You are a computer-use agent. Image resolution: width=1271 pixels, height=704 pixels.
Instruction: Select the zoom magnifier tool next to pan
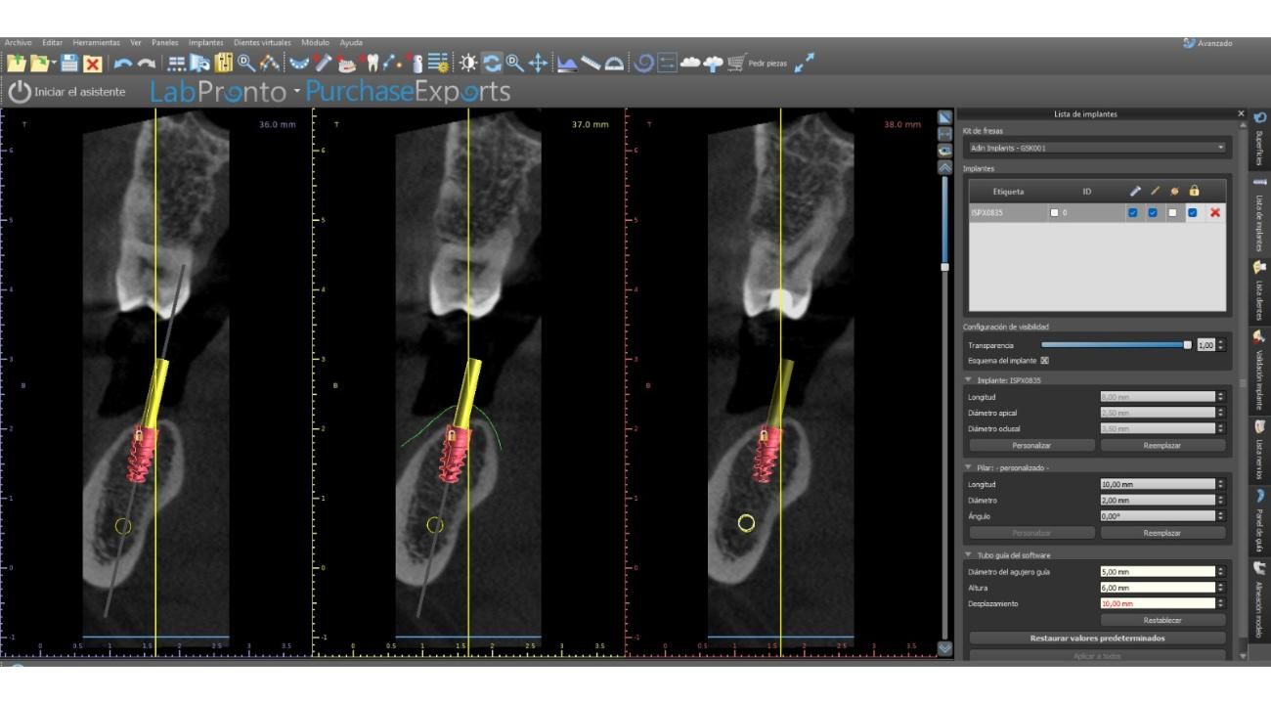tap(514, 64)
